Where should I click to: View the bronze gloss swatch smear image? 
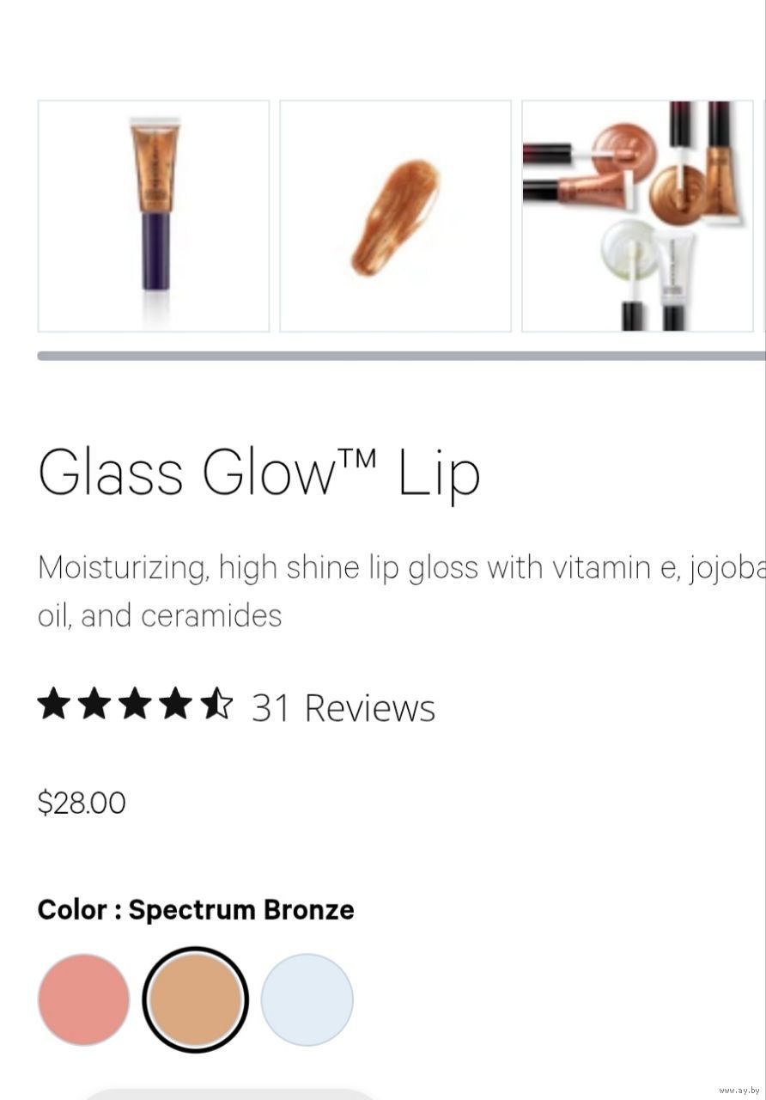395,216
